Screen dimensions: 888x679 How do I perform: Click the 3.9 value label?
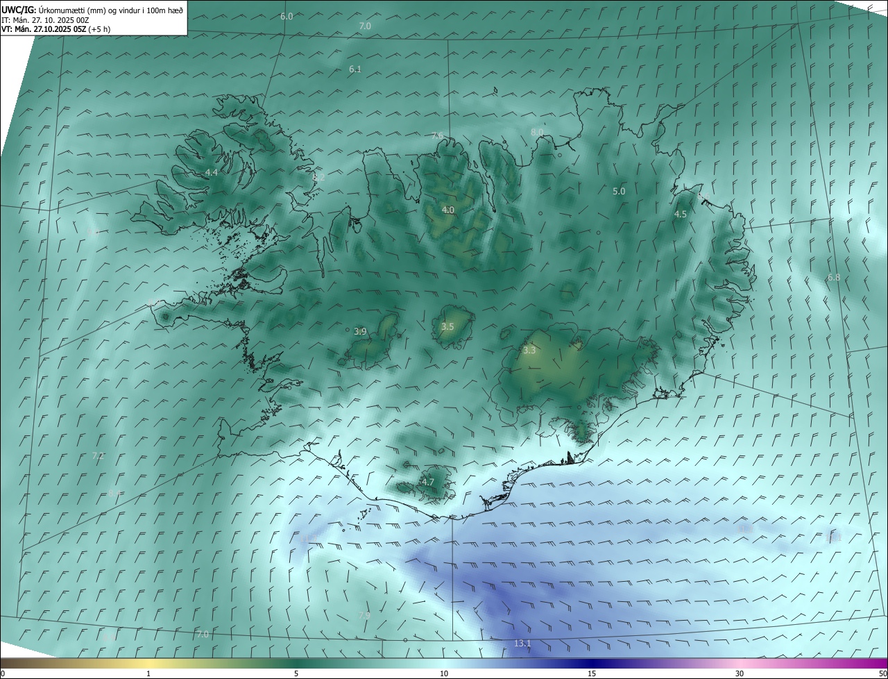(x=360, y=332)
